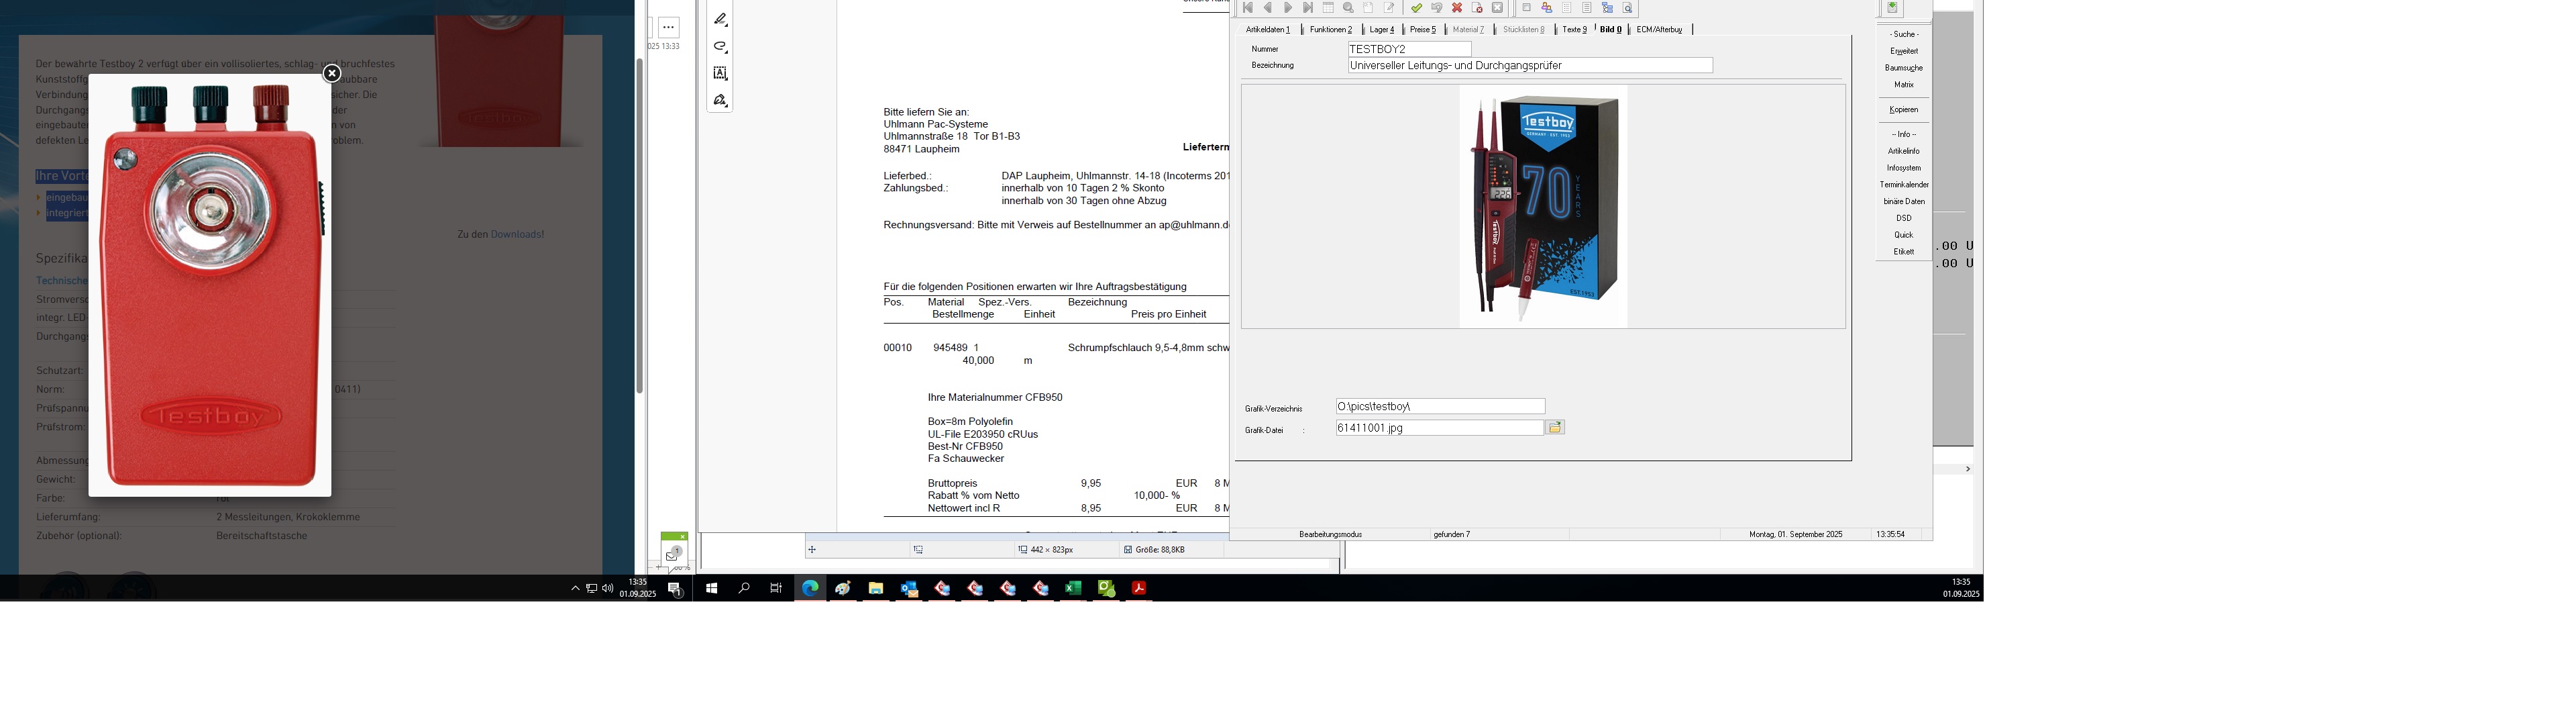This screenshot has height=725, width=2576.
Task: Switch to Preise 5 tab
Action: point(1423,29)
